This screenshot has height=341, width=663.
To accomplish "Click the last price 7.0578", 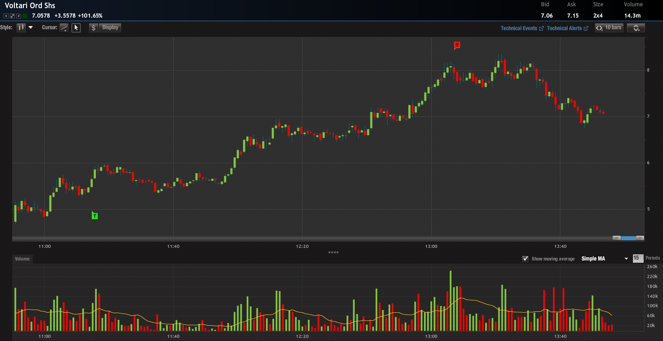I will point(41,16).
